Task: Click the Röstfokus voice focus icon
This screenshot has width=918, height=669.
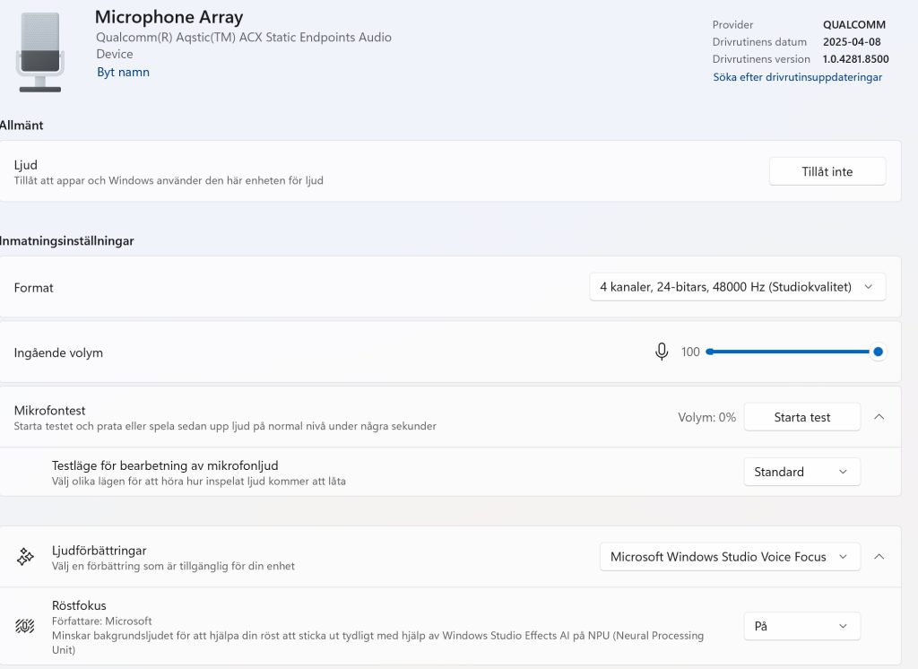Action: (x=25, y=626)
